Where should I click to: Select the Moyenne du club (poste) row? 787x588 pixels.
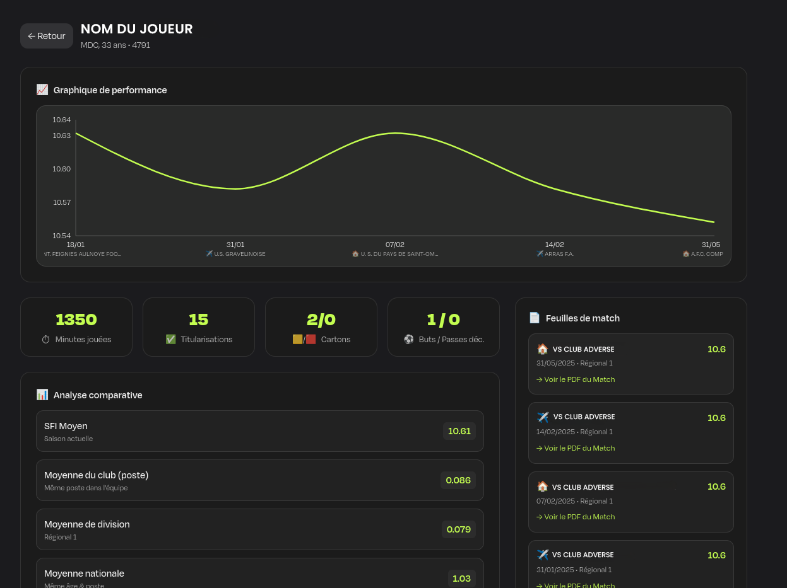coord(259,480)
